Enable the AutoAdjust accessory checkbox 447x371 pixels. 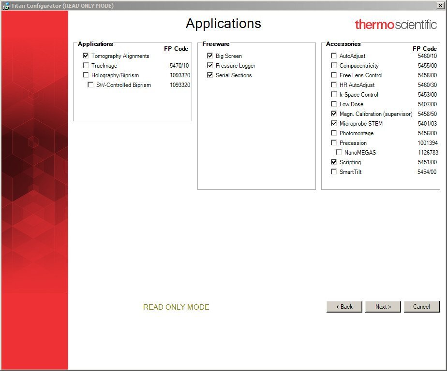coord(334,56)
